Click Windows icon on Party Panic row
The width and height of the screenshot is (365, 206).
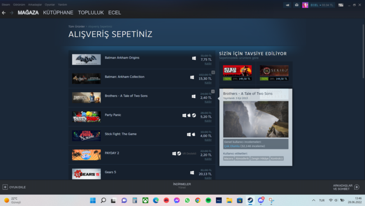[x=184, y=115]
